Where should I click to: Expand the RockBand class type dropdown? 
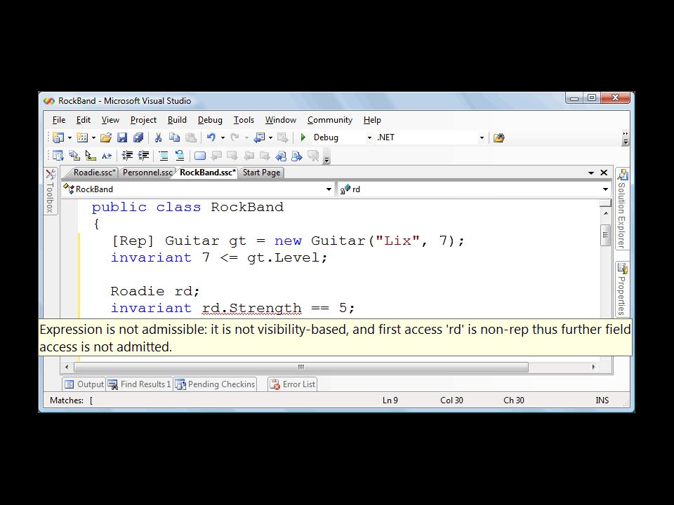tap(329, 189)
